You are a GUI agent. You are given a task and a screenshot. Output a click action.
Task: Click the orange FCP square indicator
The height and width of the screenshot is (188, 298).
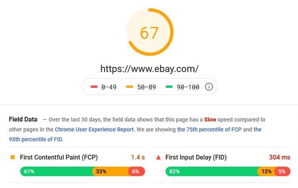[13, 157]
